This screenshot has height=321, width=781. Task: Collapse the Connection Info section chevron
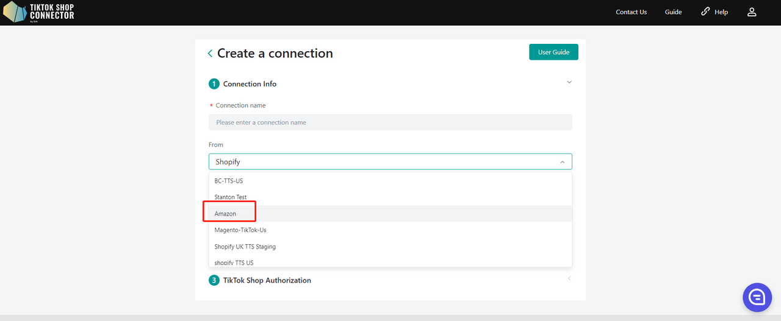[569, 82]
